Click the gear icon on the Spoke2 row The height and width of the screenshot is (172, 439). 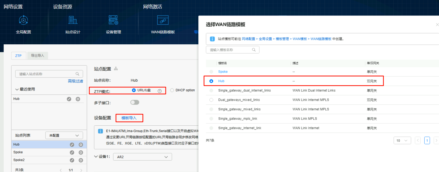pos(81,160)
